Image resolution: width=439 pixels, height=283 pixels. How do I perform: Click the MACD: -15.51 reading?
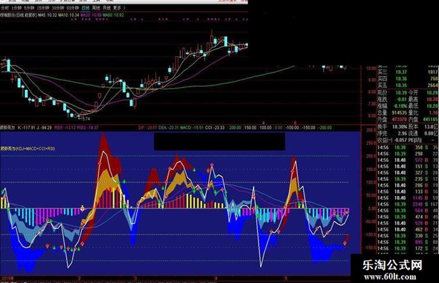[192, 128]
